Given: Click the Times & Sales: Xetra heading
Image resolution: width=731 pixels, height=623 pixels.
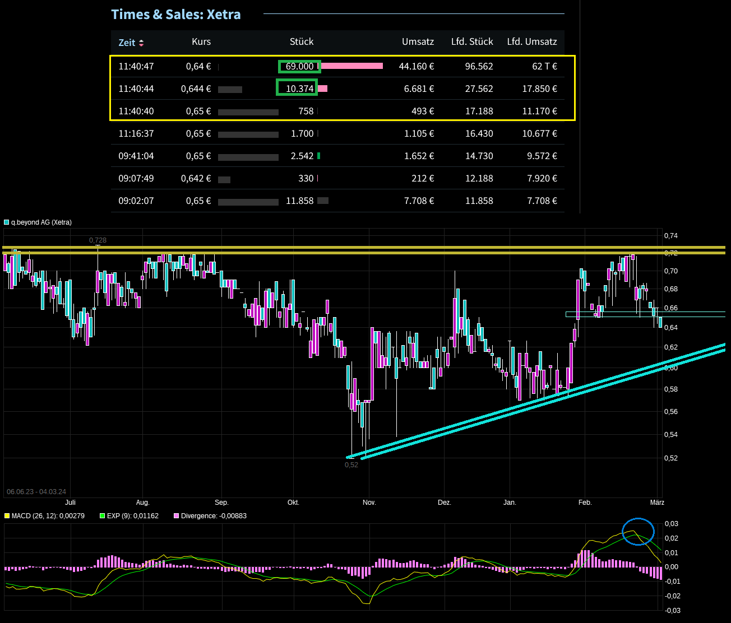Looking at the screenshot, I should point(176,15).
